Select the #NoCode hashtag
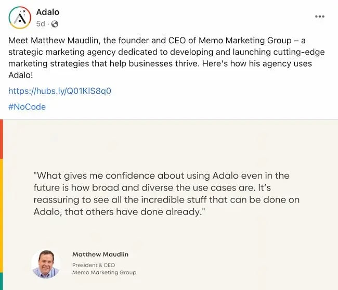The height and width of the screenshot is (290, 338). pos(27,107)
